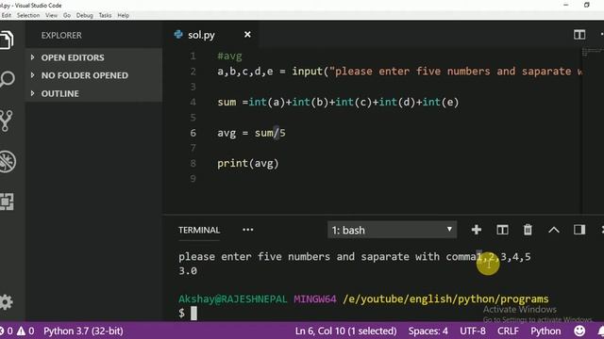Click the /e/youtube/english/python/programs path
Viewport: 604px width, 339px height.
445,299
